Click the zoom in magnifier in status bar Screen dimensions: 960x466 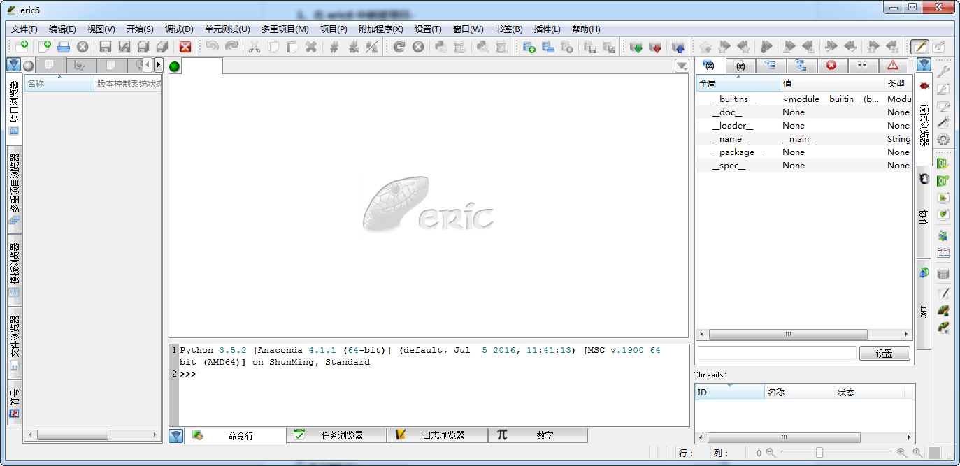pyautogui.click(x=901, y=453)
